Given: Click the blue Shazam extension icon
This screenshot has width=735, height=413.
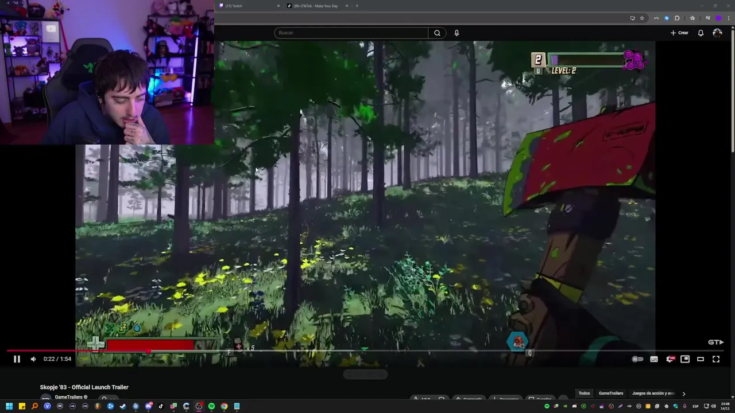Looking at the screenshot, I should coord(667,18).
